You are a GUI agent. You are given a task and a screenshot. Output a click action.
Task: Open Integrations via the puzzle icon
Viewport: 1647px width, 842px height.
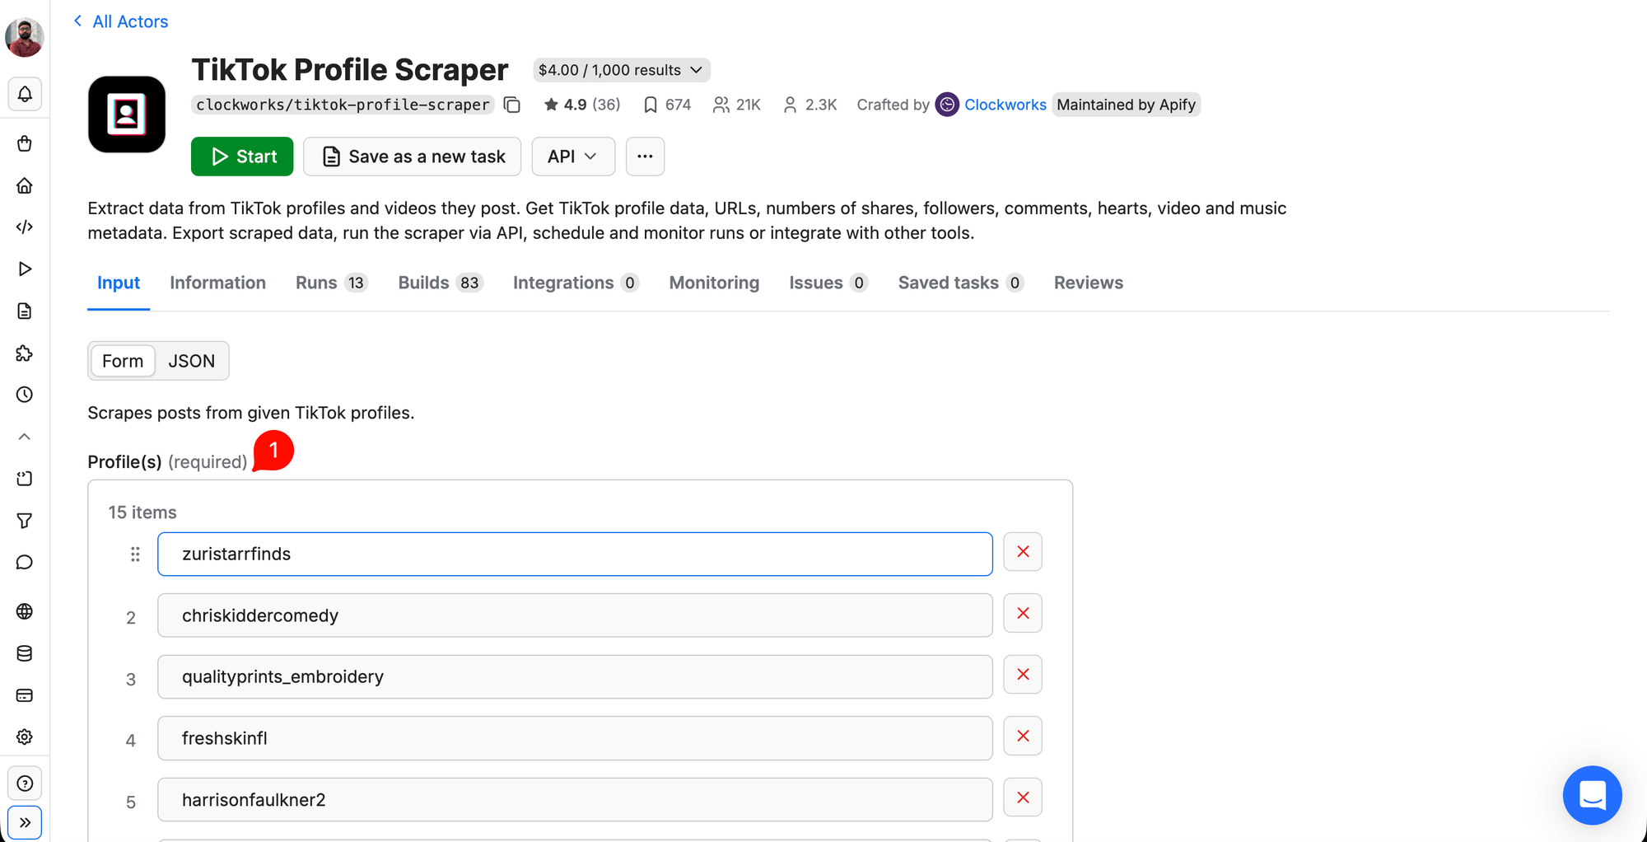coord(25,353)
